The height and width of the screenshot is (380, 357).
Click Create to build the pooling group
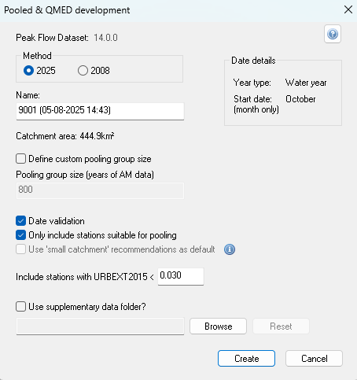pyautogui.click(x=246, y=358)
